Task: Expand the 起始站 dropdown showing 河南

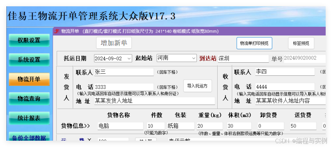Action: [194, 58]
